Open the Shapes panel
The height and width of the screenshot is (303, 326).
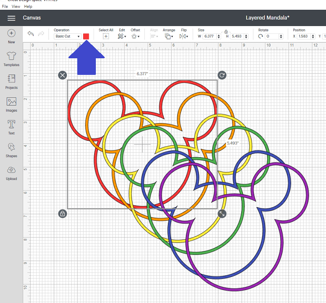click(x=11, y=150)
